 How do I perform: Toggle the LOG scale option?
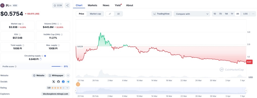245,14
